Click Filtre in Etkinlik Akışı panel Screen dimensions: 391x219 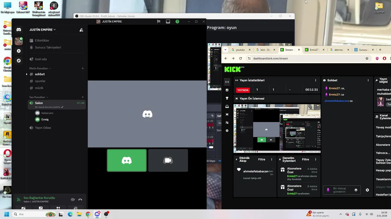[261, 159]
